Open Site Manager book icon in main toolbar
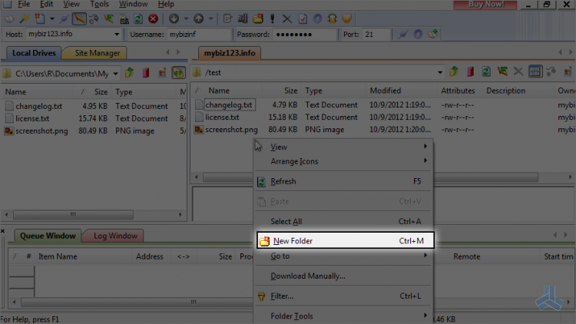Image resolution: width=576 pixels, height=324 pixels. point(8,18)
